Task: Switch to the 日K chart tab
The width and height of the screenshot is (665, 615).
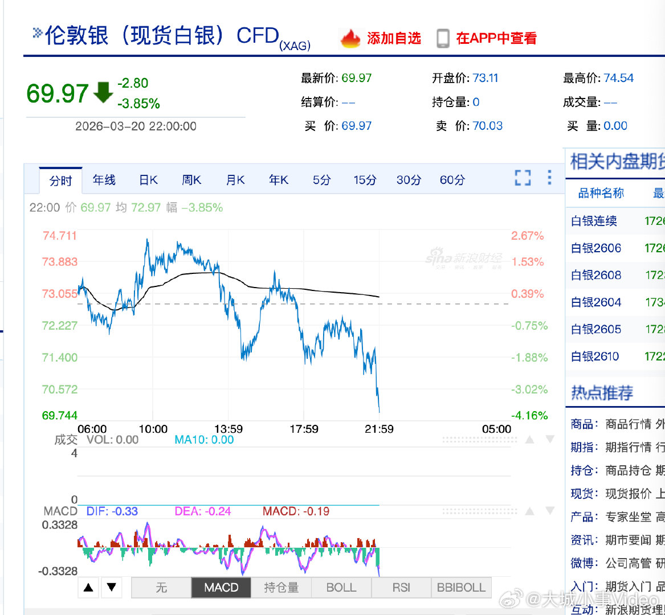Action: pos(147,179)
